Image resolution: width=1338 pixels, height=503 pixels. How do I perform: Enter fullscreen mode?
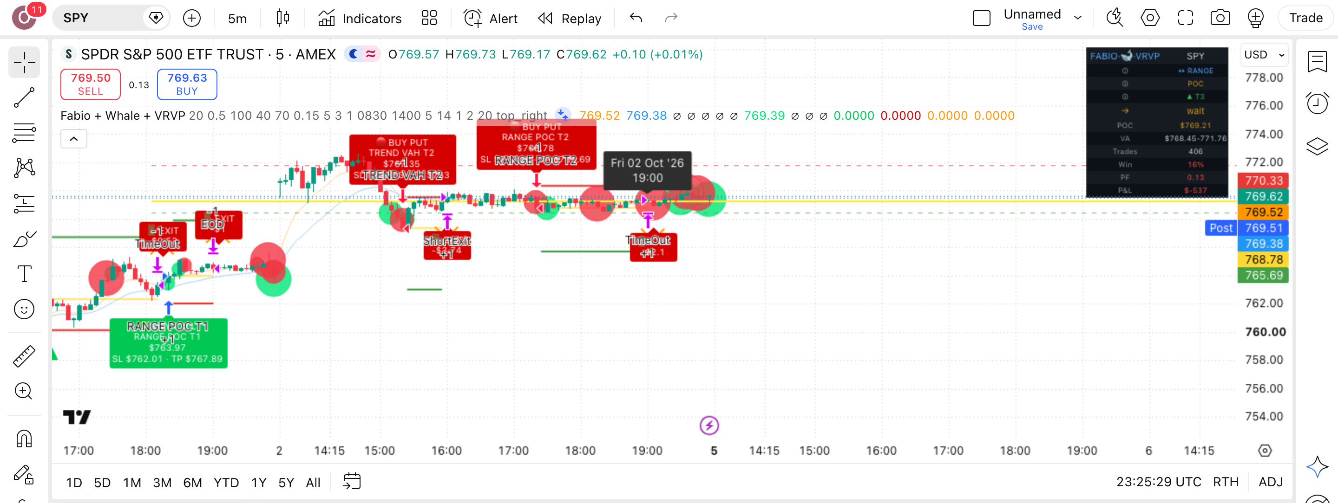(1185, 18)
